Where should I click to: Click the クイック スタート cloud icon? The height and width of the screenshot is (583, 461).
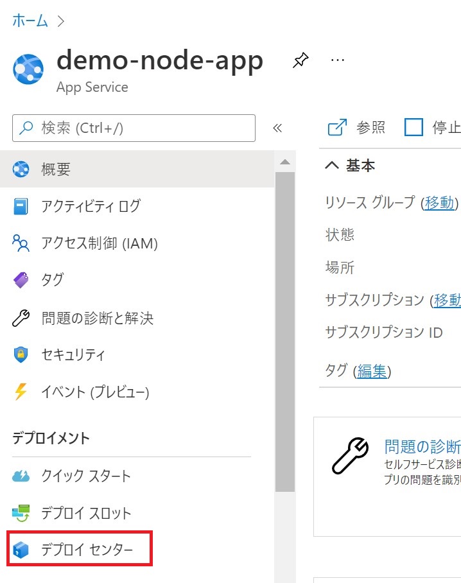(21, 476)
